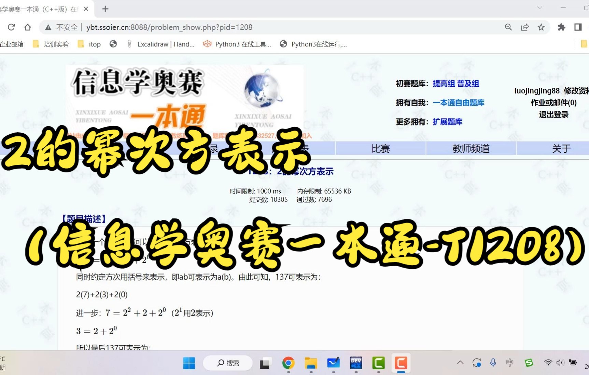Viewport: 589px width, 375px height.
Task: Open the orange recorder taskbar icon
Action: tap(401, 363)
